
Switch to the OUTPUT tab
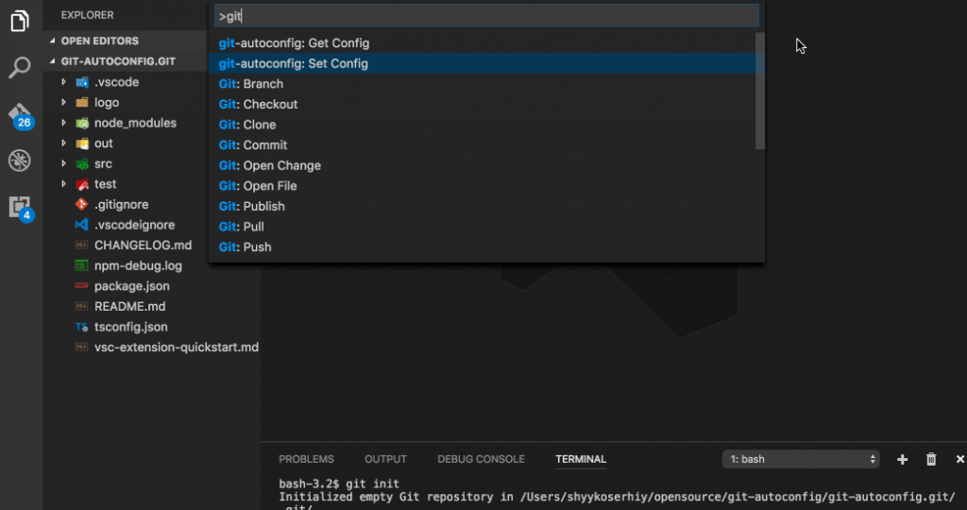[x=385, y=459]
